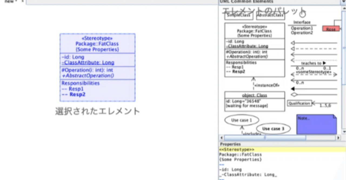Select the SimpleClass element in the palette
This screenshot has height=180, width=346.
(238, 15)
